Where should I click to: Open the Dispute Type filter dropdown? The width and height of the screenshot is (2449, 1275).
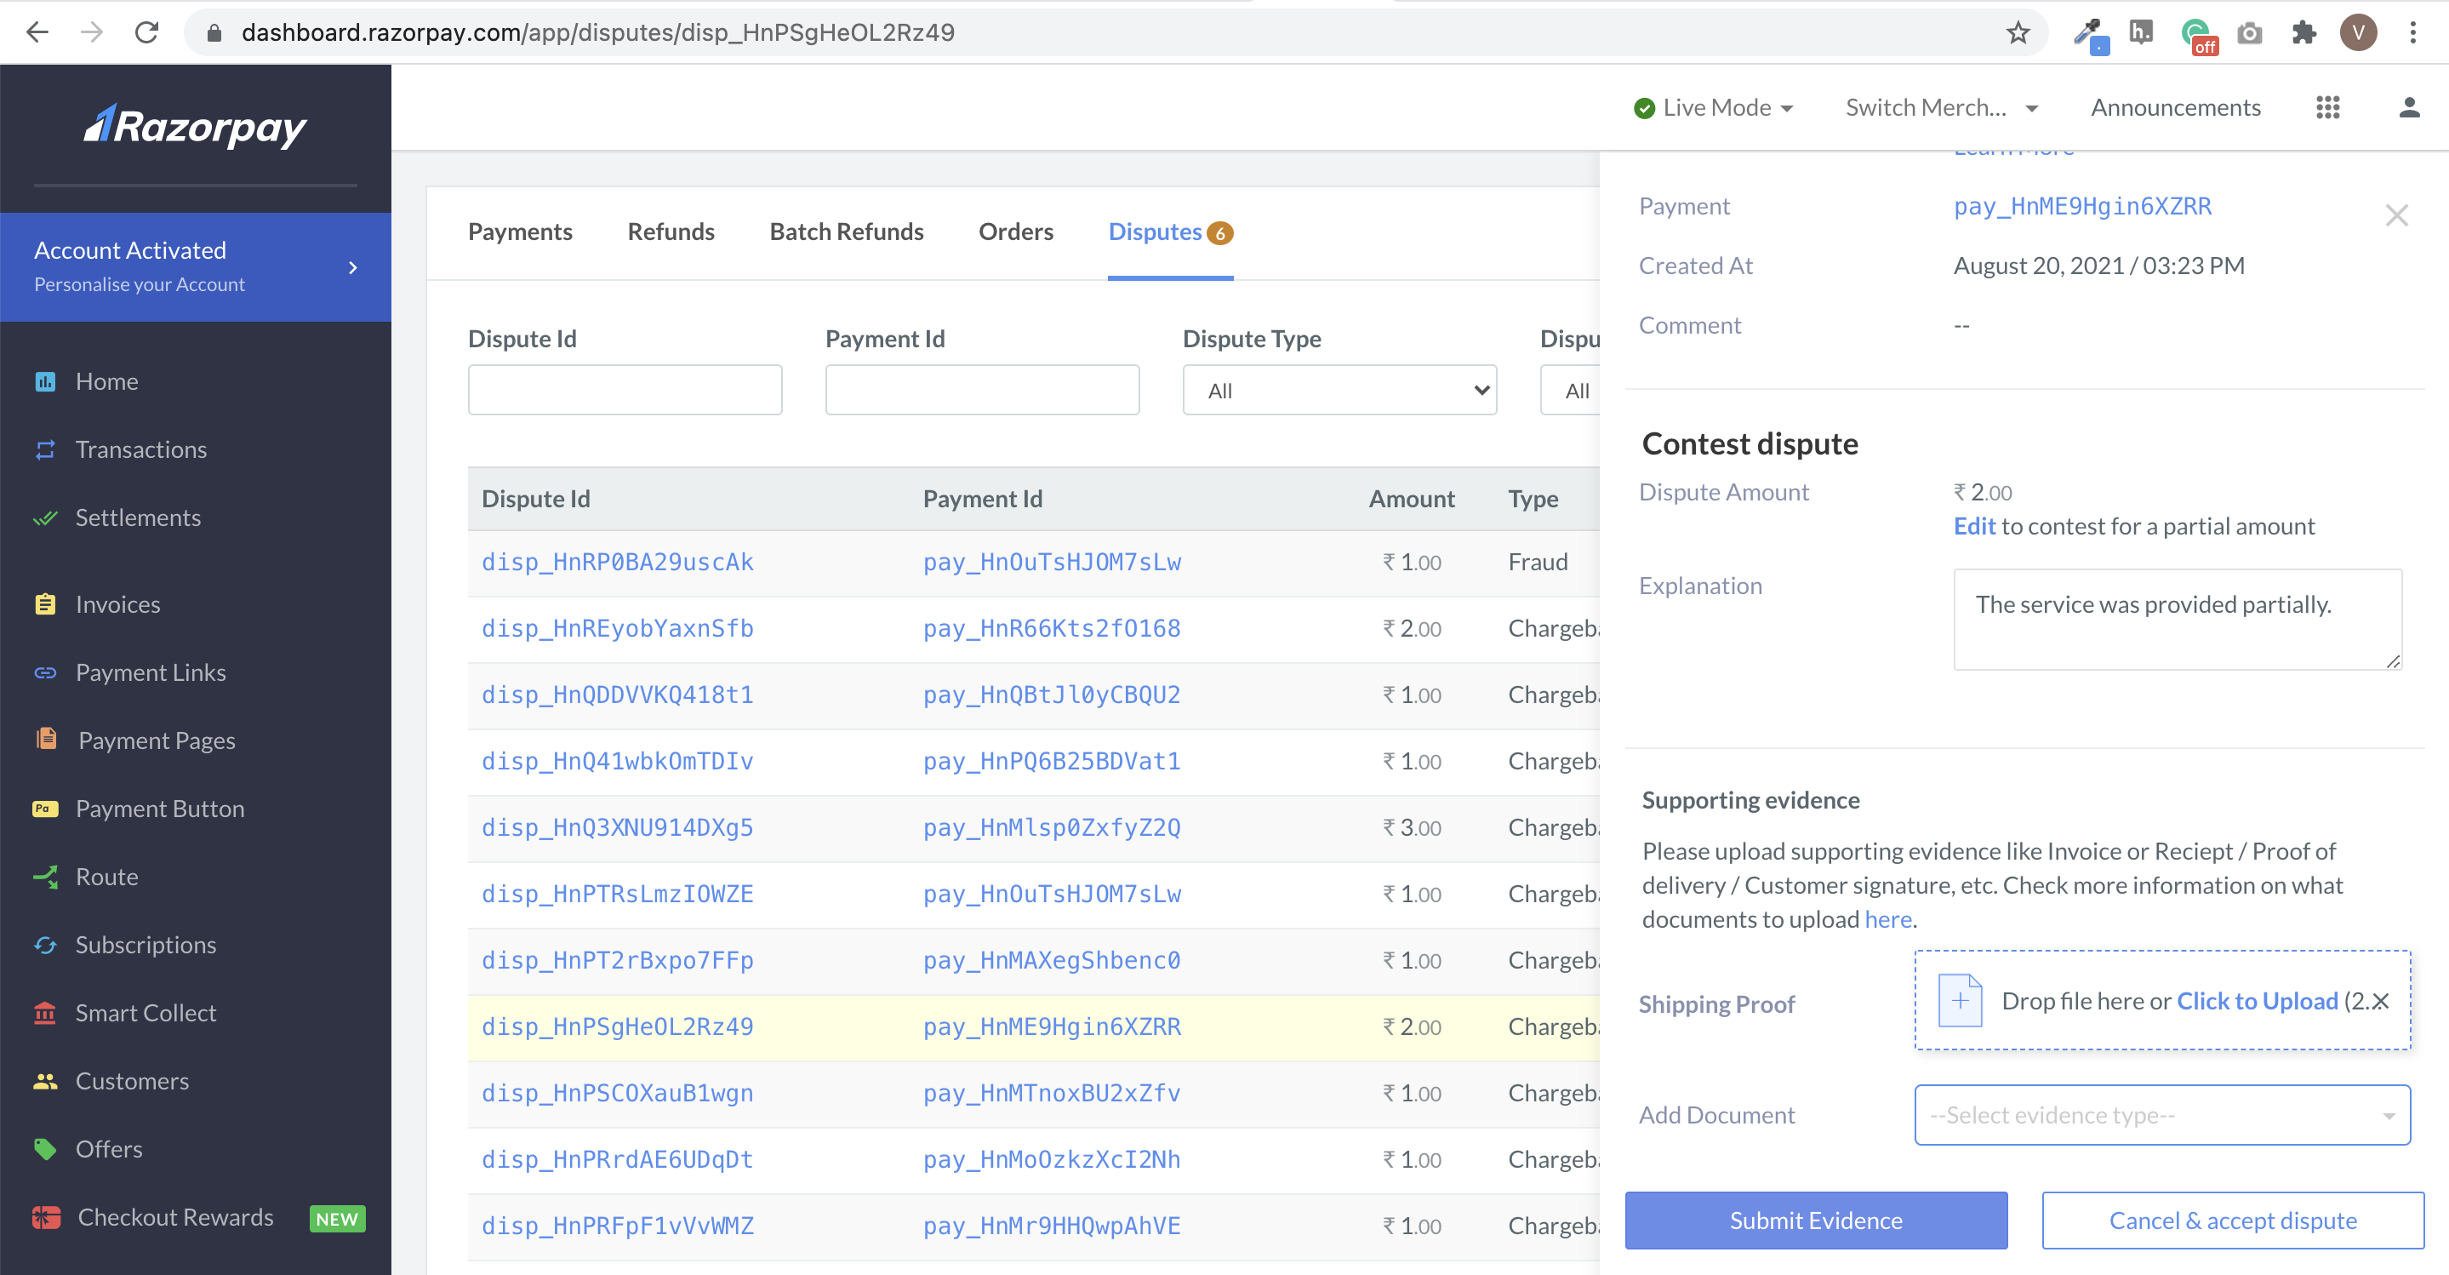(x=1339, y=390)
